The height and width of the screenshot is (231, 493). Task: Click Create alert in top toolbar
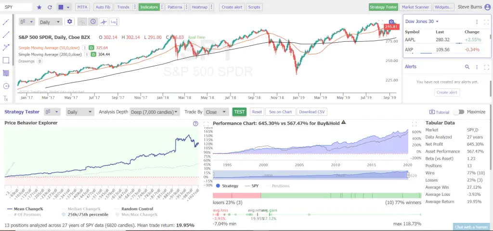(x=232, y=7)
